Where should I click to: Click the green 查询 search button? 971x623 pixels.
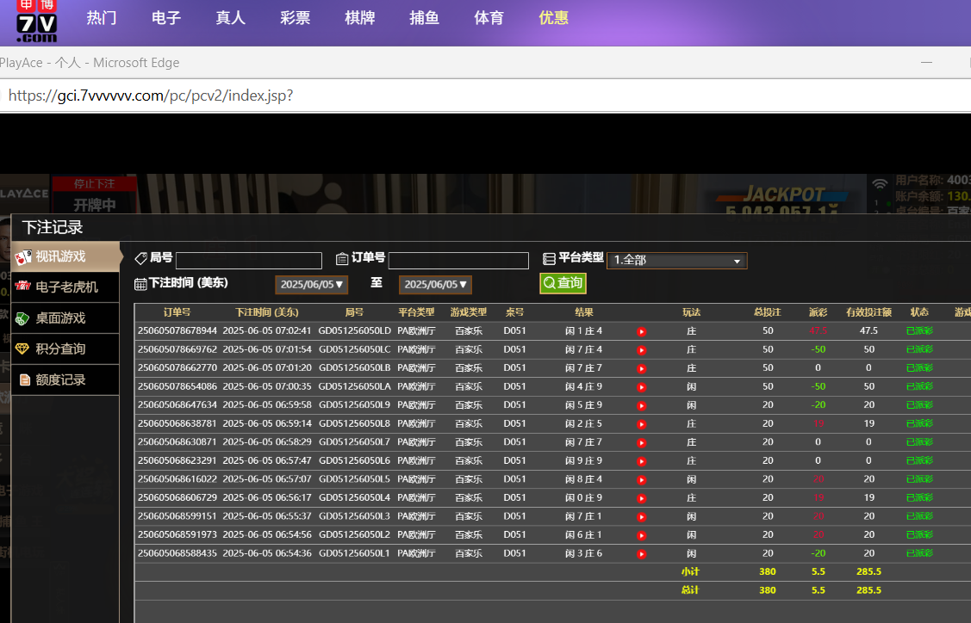coord(563,283)
